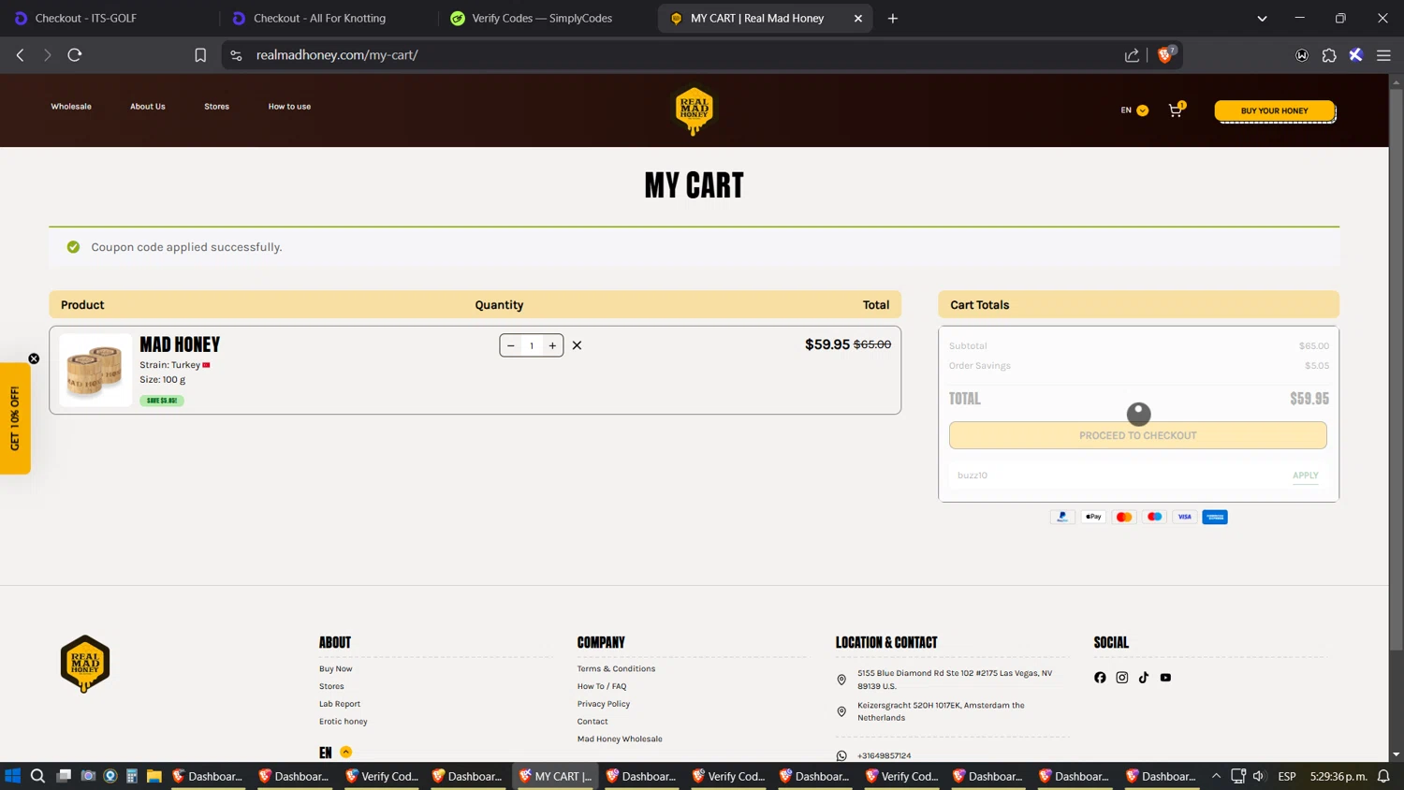Open the Instagram social icon
Viewport: 1404px width, 790px height.
coord(1121,678)
